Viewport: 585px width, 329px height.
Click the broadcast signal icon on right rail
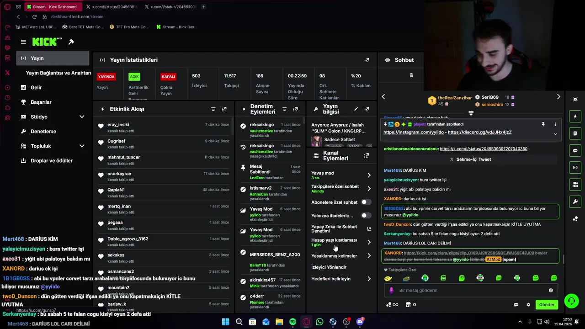pos(575,167)
